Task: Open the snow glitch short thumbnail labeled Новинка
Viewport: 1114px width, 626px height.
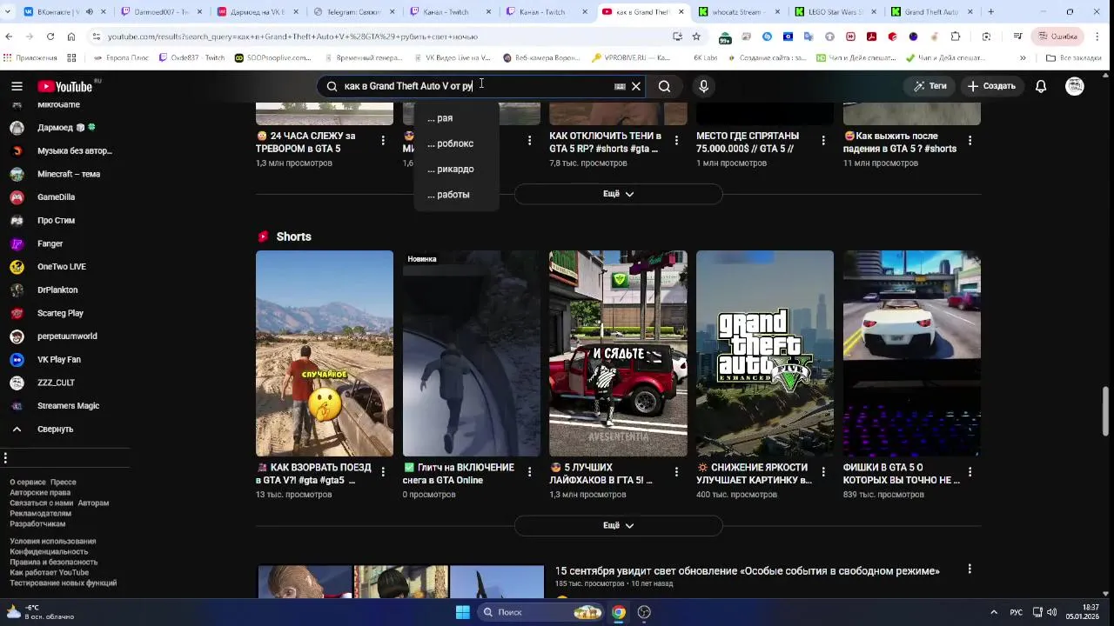Action: [471, 353]
